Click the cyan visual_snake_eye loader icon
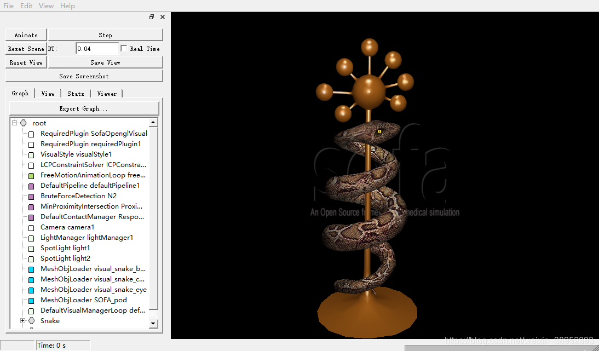 [31, 290]
